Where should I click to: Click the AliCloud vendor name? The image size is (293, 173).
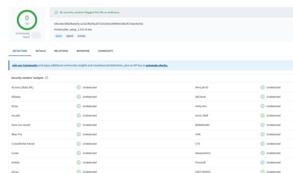pyautogui.click(x=200, y=97)
